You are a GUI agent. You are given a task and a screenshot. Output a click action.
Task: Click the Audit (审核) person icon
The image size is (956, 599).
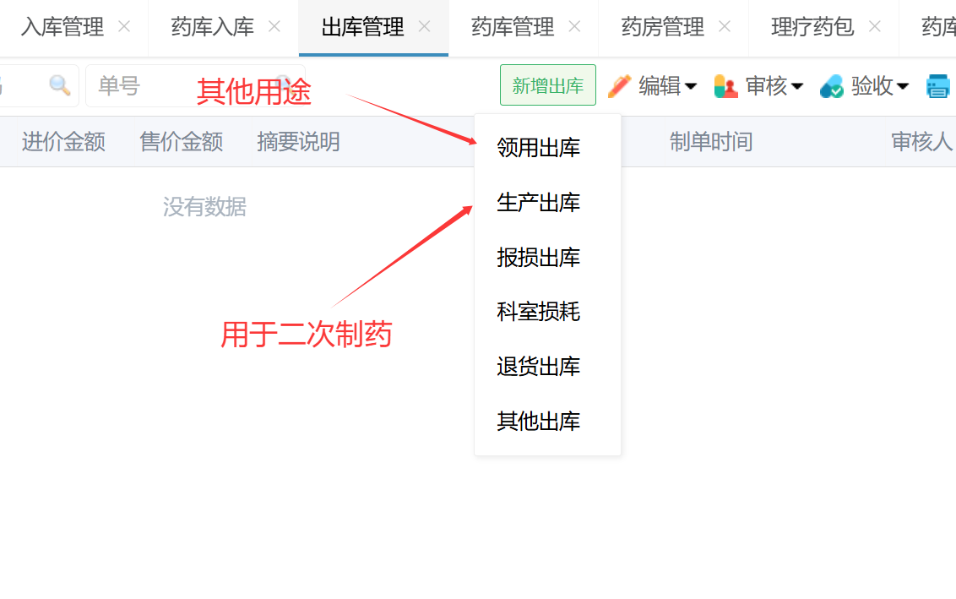[x=725, y=86]
